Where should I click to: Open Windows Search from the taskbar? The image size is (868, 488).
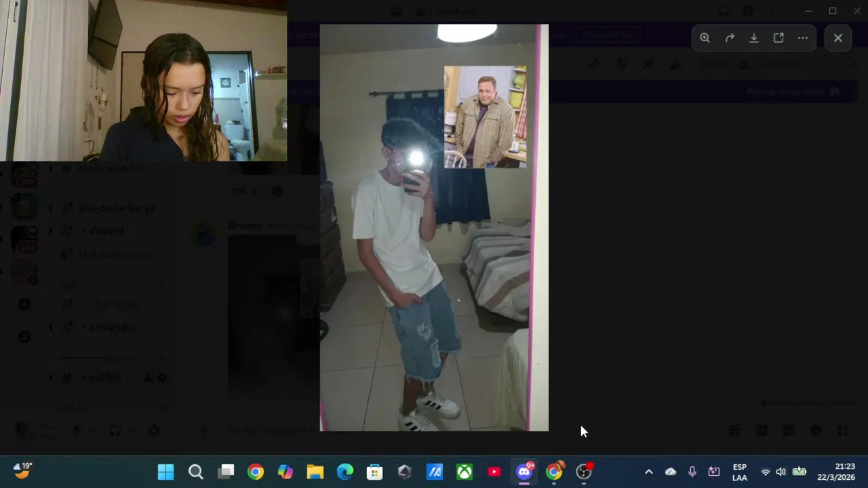pos(195,472)
